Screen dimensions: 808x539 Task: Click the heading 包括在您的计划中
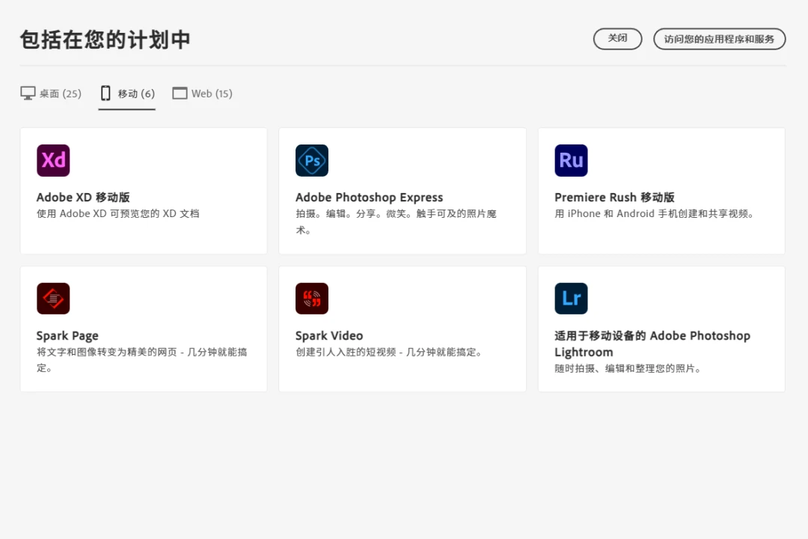click(x=105, y=40)
